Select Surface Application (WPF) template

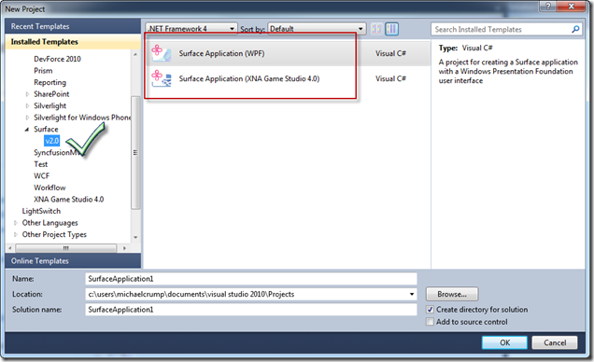288,53
